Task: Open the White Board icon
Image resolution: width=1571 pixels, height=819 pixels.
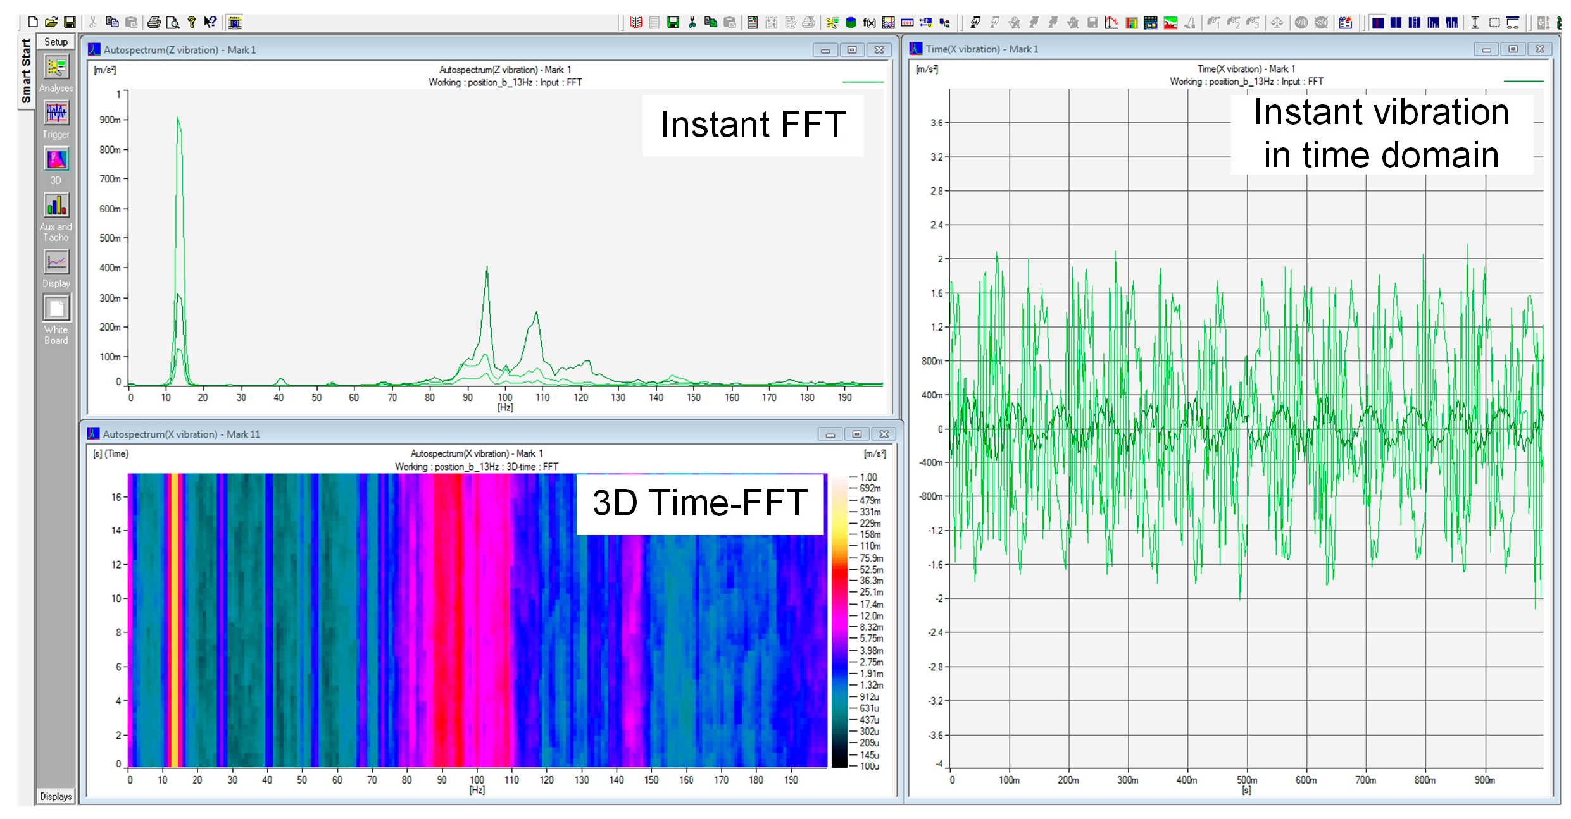Action: pyautogui.click(x=56, y=309)
